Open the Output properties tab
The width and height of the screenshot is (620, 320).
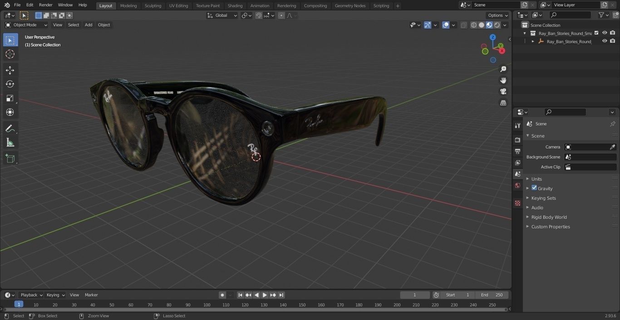[517, 151]
